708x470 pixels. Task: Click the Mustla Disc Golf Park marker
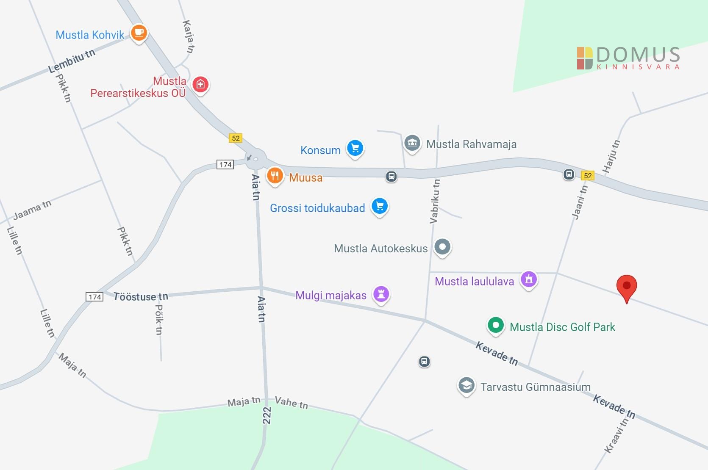point(495,326)
